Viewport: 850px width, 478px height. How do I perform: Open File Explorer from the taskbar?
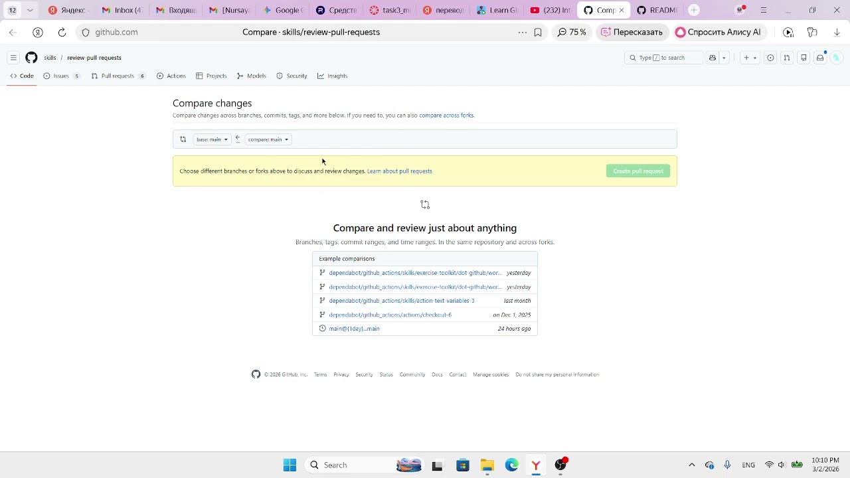click(x=487, y=465)
